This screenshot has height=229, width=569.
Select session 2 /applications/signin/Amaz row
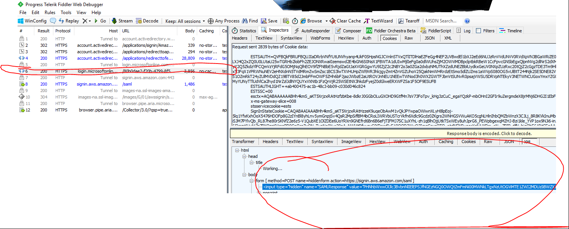[x=123, y=45]
